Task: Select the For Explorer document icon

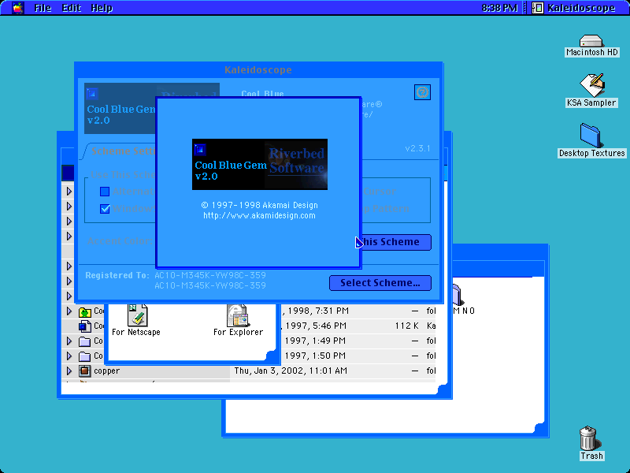Action: point(238,315)
